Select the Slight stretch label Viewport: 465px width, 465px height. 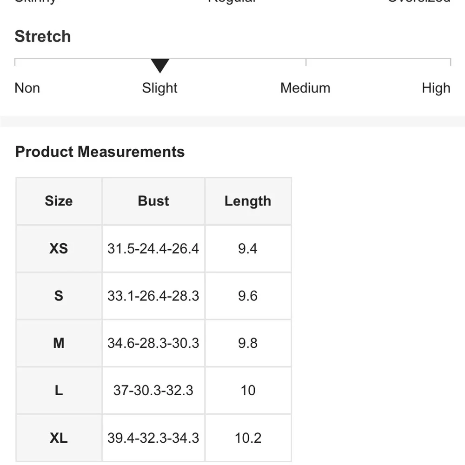click(160, 88)
